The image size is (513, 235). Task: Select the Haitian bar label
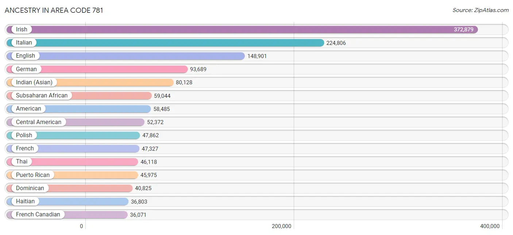pyautogui.click(x=26, y=201)
